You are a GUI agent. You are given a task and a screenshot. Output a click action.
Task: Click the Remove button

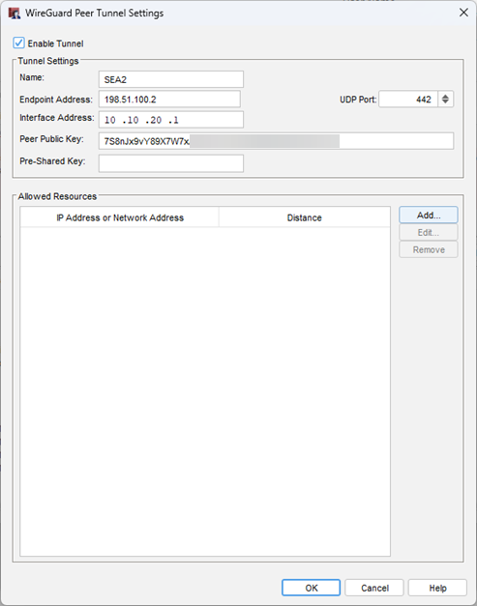click(429, 249)
